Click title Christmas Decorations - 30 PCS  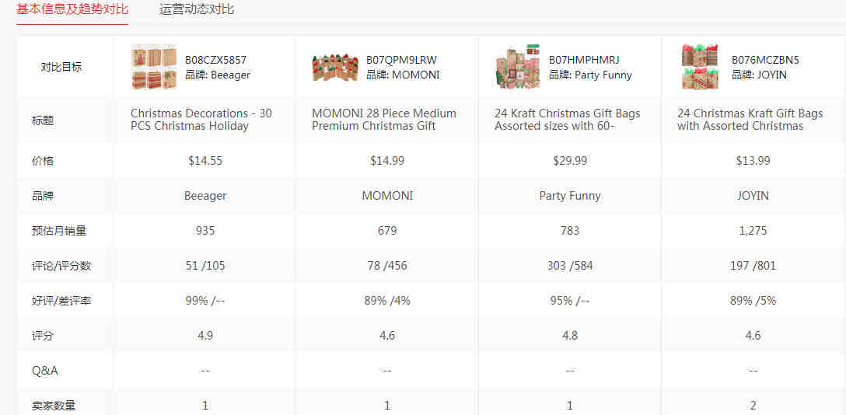point(201,120)
